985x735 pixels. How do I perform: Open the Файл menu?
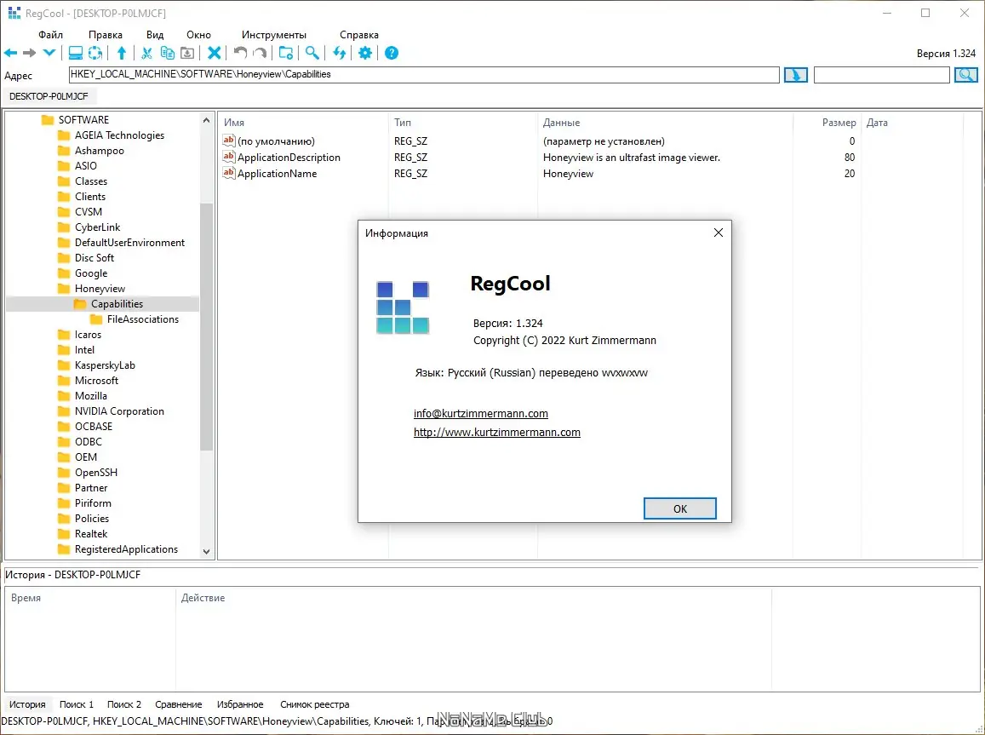coord(50,35)
